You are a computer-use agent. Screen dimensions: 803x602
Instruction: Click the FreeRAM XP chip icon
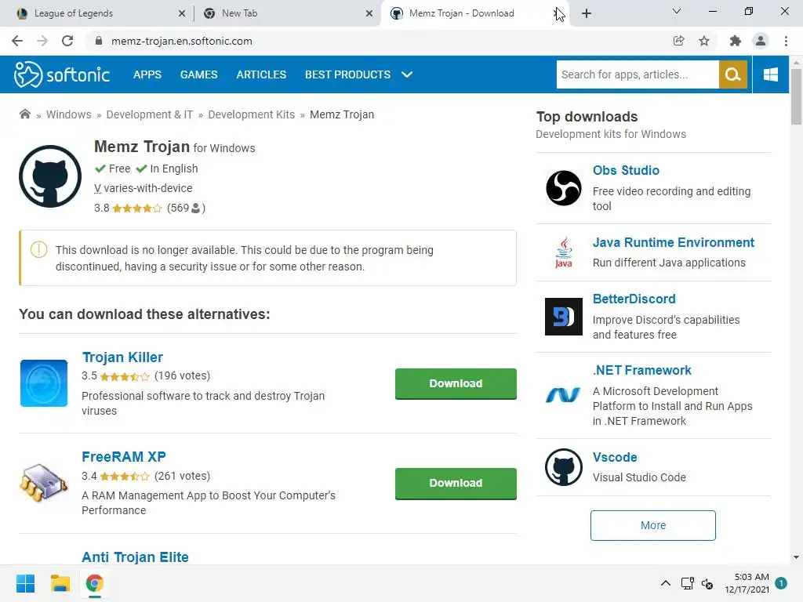[x=44, y=483]
